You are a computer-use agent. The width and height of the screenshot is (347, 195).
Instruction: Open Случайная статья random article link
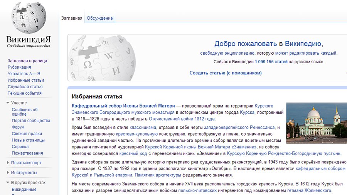pyautogui.click(x=25, y=87)
